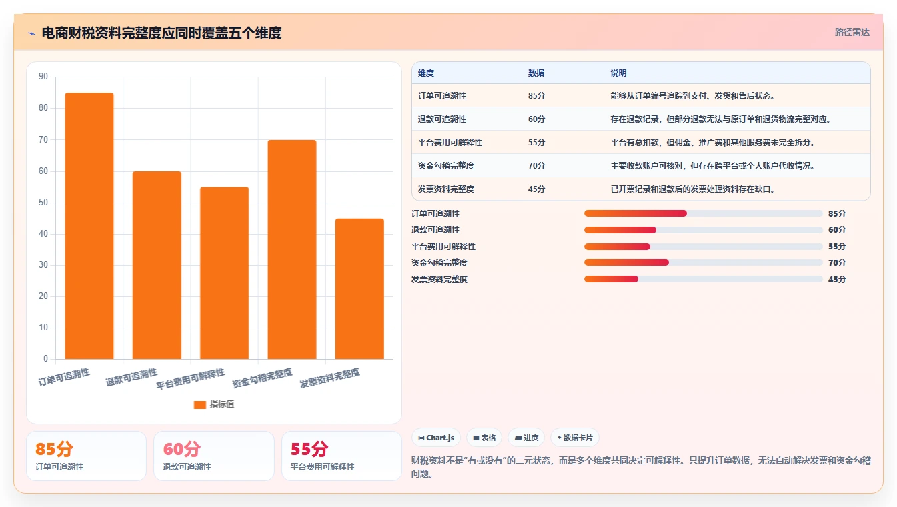Select table cell 资金勾稽完整度
897x507 pixels.
click(446, 166)
